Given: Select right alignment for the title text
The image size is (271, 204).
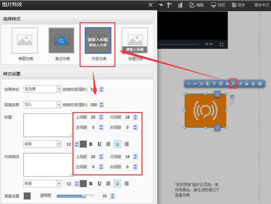Looking at the screenshot, I should coord(126,144).
